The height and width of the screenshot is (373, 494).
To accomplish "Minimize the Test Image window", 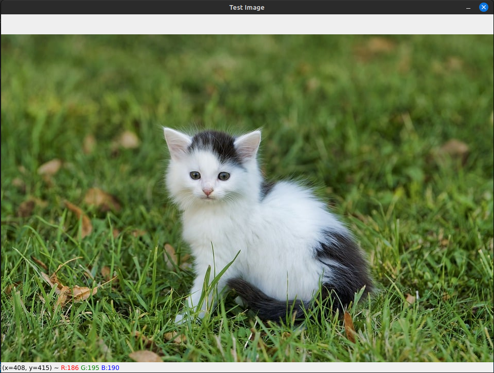I will click(x=468, y=8).
